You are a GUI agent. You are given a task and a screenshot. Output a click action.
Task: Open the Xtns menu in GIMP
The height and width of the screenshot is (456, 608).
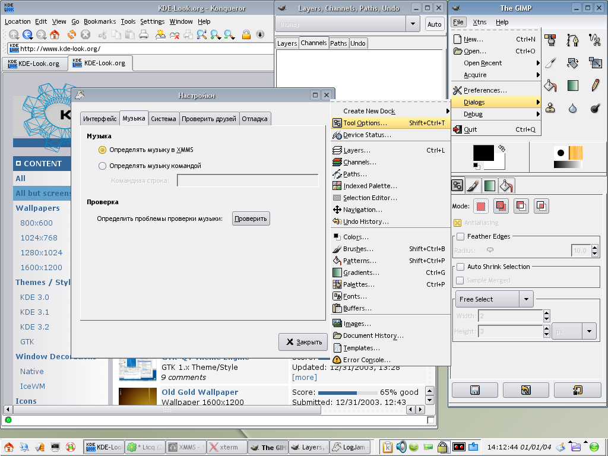pos(479,22)
